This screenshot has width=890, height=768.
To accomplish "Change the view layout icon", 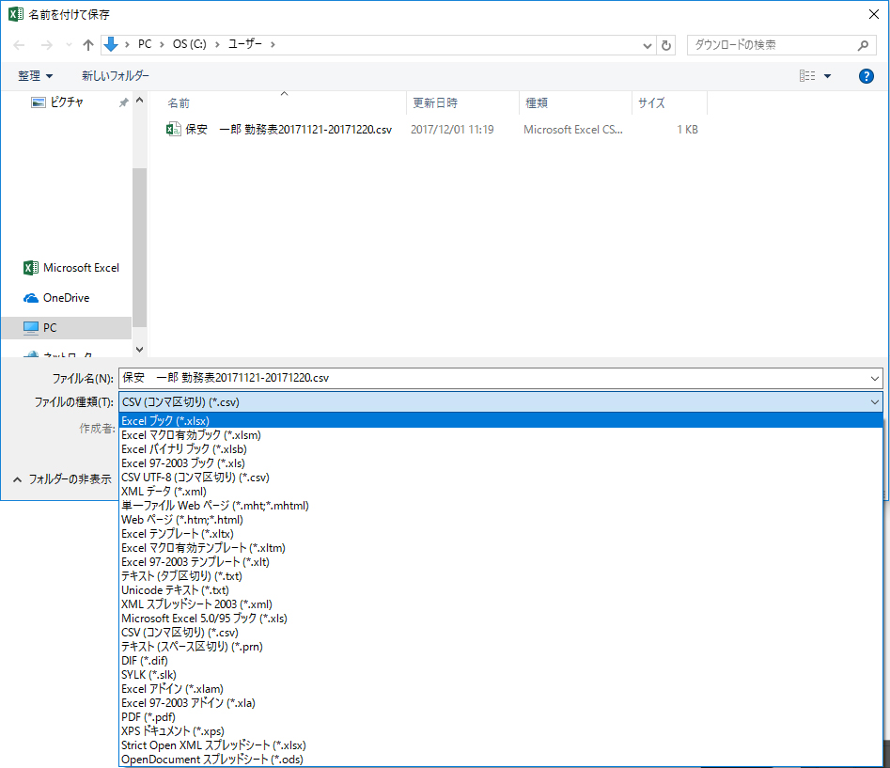I will click(x=807, y=76).
